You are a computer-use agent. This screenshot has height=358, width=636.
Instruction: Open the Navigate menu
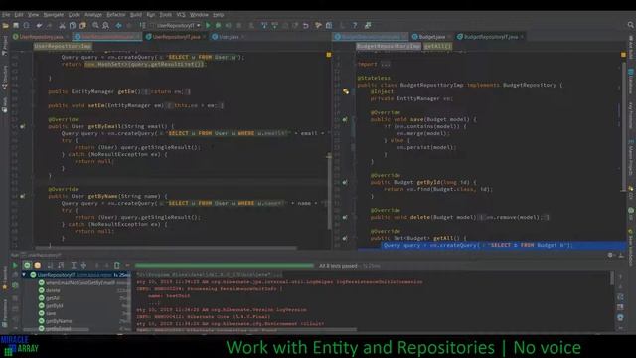point(53,15)
